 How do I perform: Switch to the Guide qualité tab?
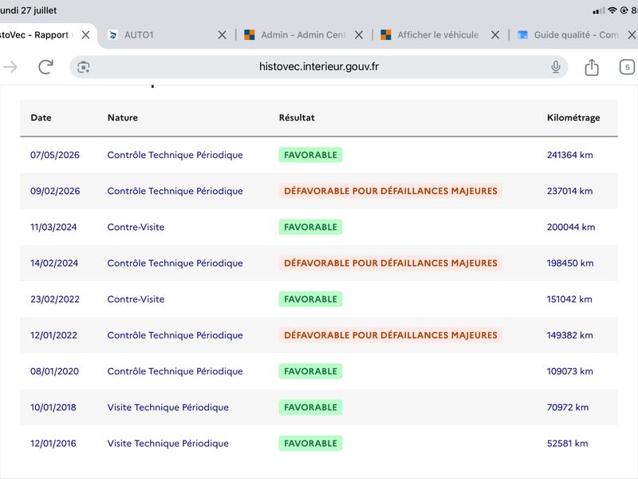[x=576, y=35]
